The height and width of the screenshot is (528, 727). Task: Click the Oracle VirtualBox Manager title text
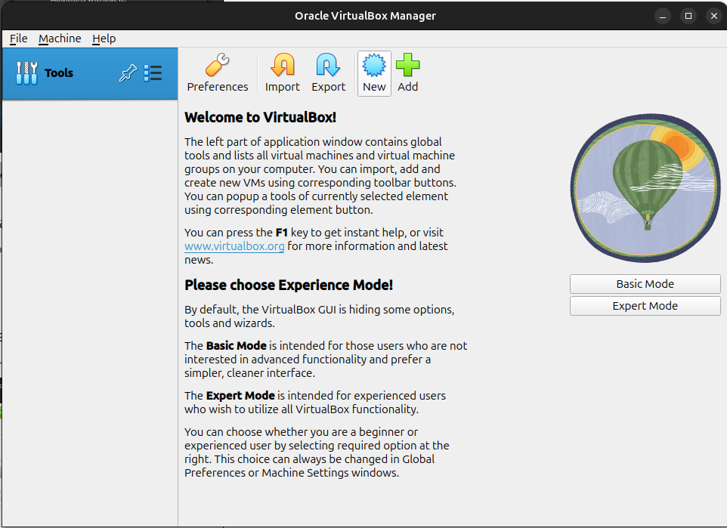365,16
